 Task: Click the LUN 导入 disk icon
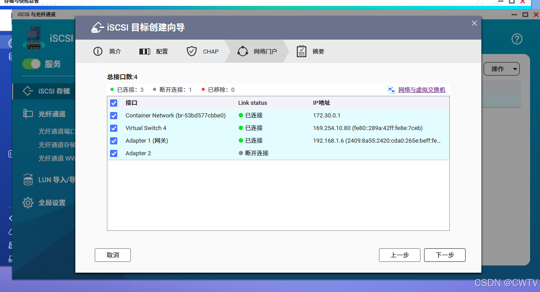pyautogui.click(x=28, y=180)
